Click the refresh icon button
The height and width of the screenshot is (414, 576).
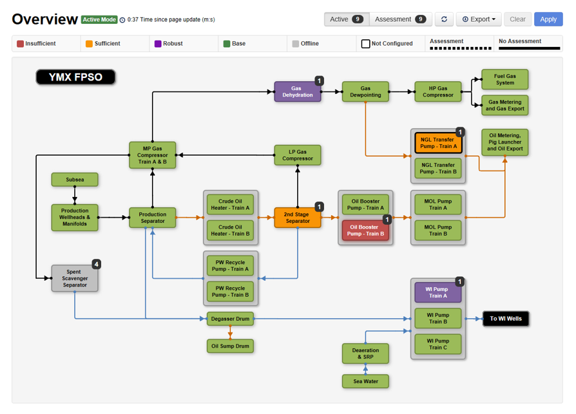point(443,19)
